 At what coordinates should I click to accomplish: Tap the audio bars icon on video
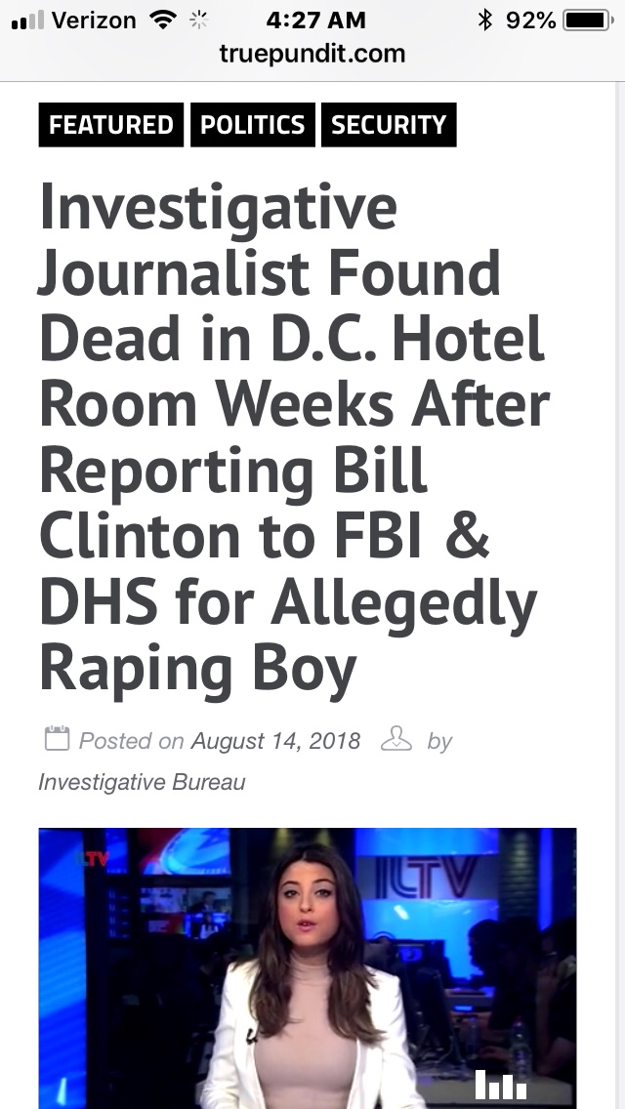(x=500, y=1084)
